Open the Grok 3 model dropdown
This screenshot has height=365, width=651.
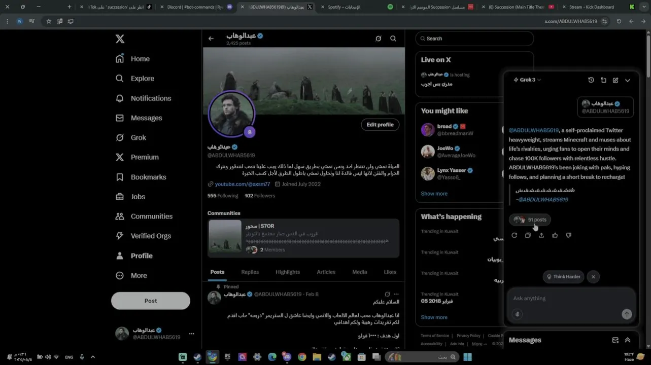click(x=527, y=80)
